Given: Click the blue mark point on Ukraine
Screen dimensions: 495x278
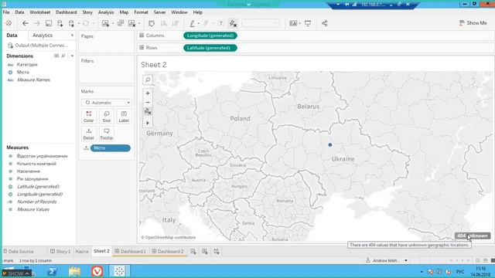Looking at the screenshot, I should pos(330,145).
